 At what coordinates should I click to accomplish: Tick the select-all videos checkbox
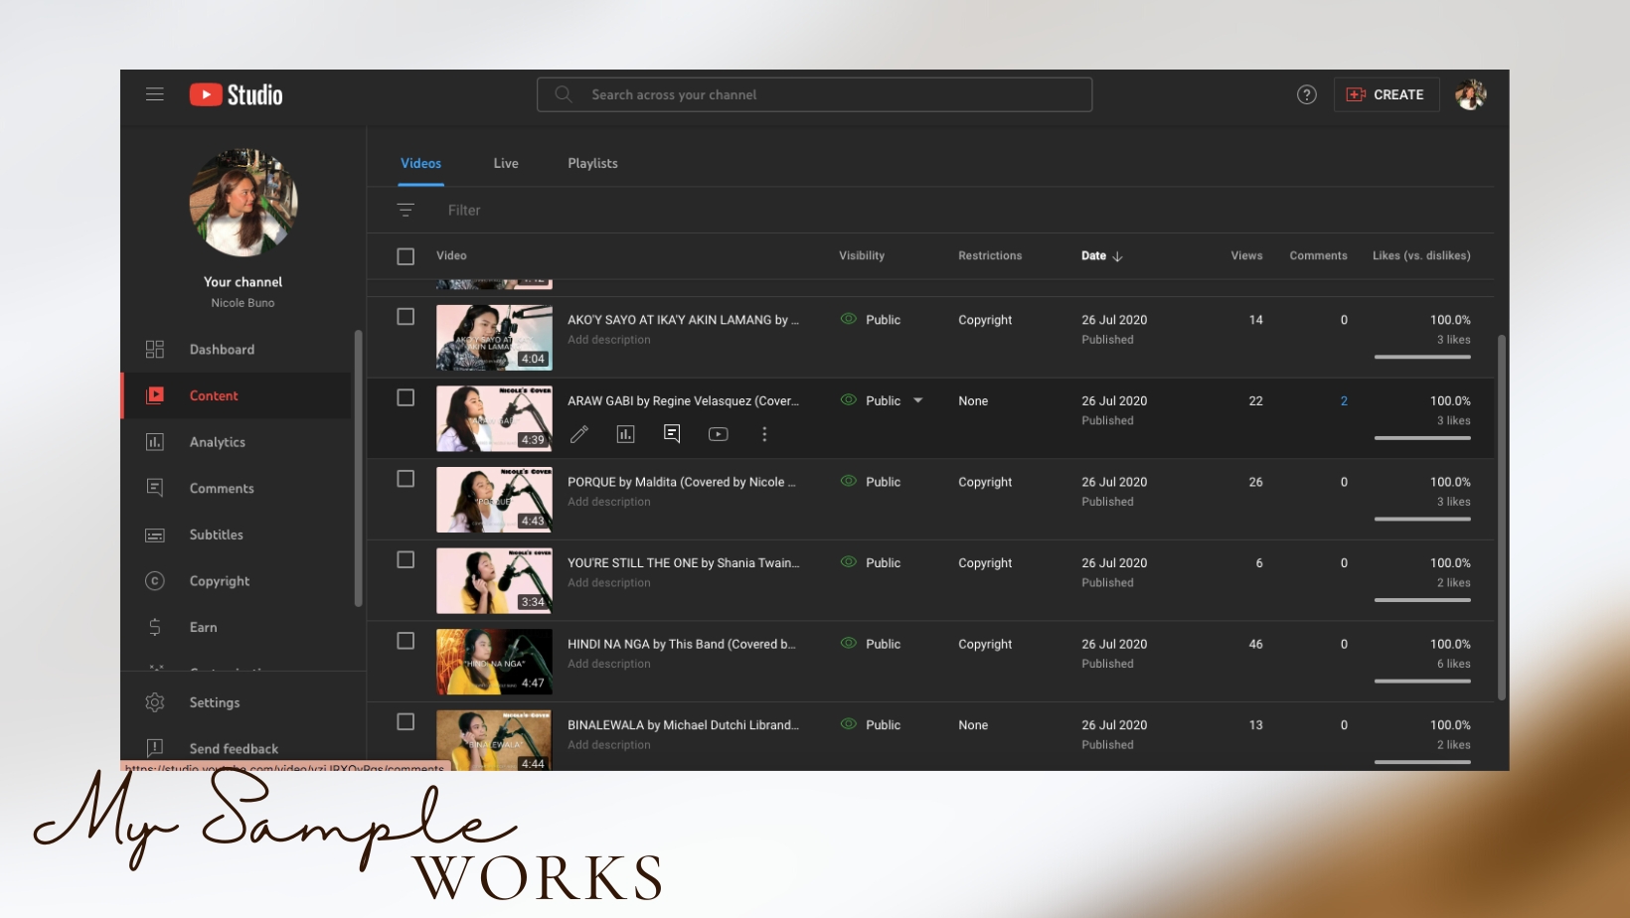tap(406, 256)
